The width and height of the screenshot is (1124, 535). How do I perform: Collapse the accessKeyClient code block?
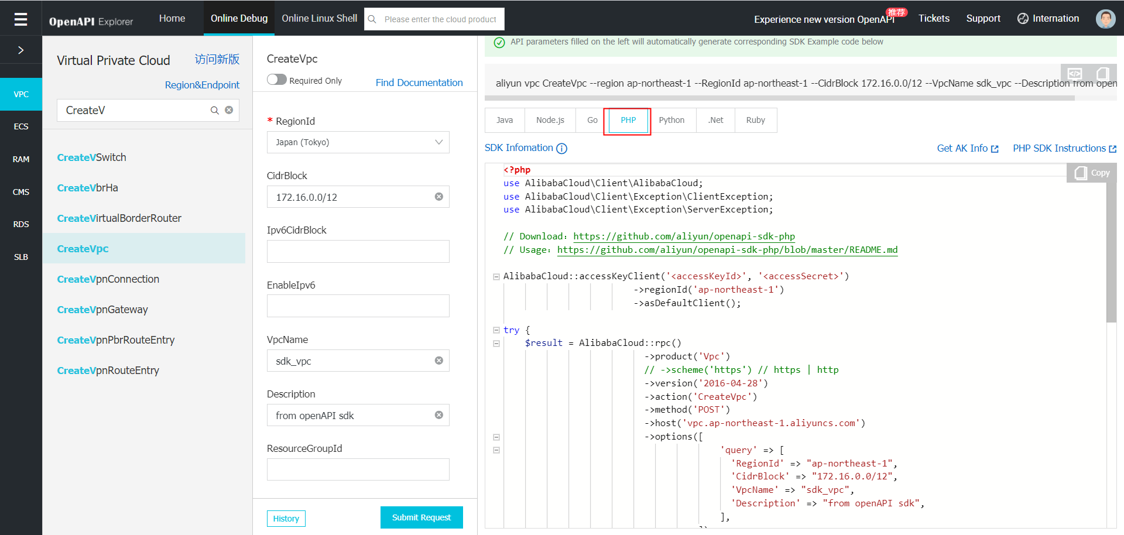pyautogui.click(x=496, y=276)
